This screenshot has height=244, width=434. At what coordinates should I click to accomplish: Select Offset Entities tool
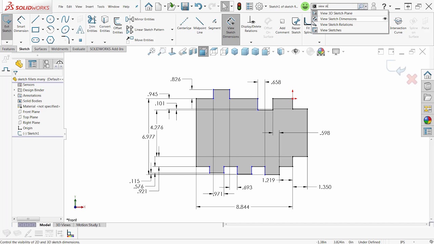click(118, 26)
